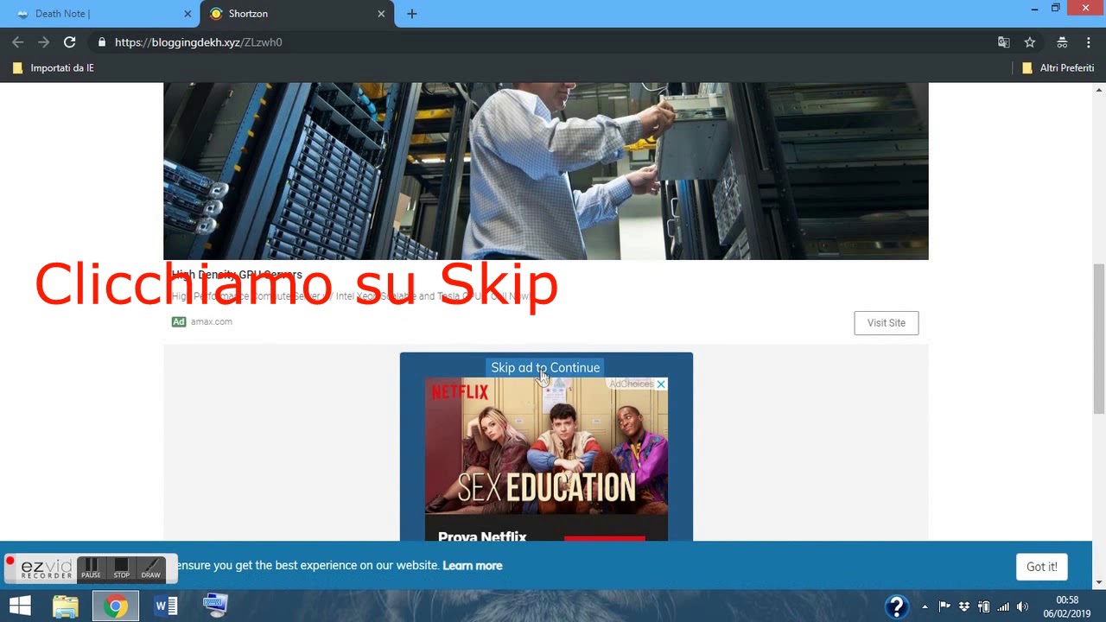The height and width of the screenshot is (622, 1106).
Task: Activate the ezvid Draw tool
Action: coord(151,568)
